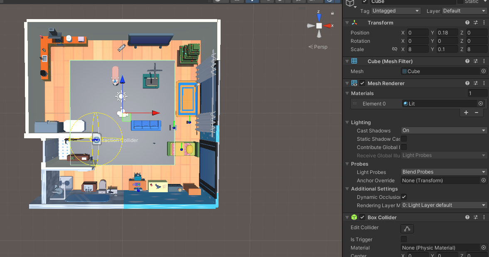Open Box Collider preset settings
The height and width of the screenshot is (257, 489).
[476, 217]
